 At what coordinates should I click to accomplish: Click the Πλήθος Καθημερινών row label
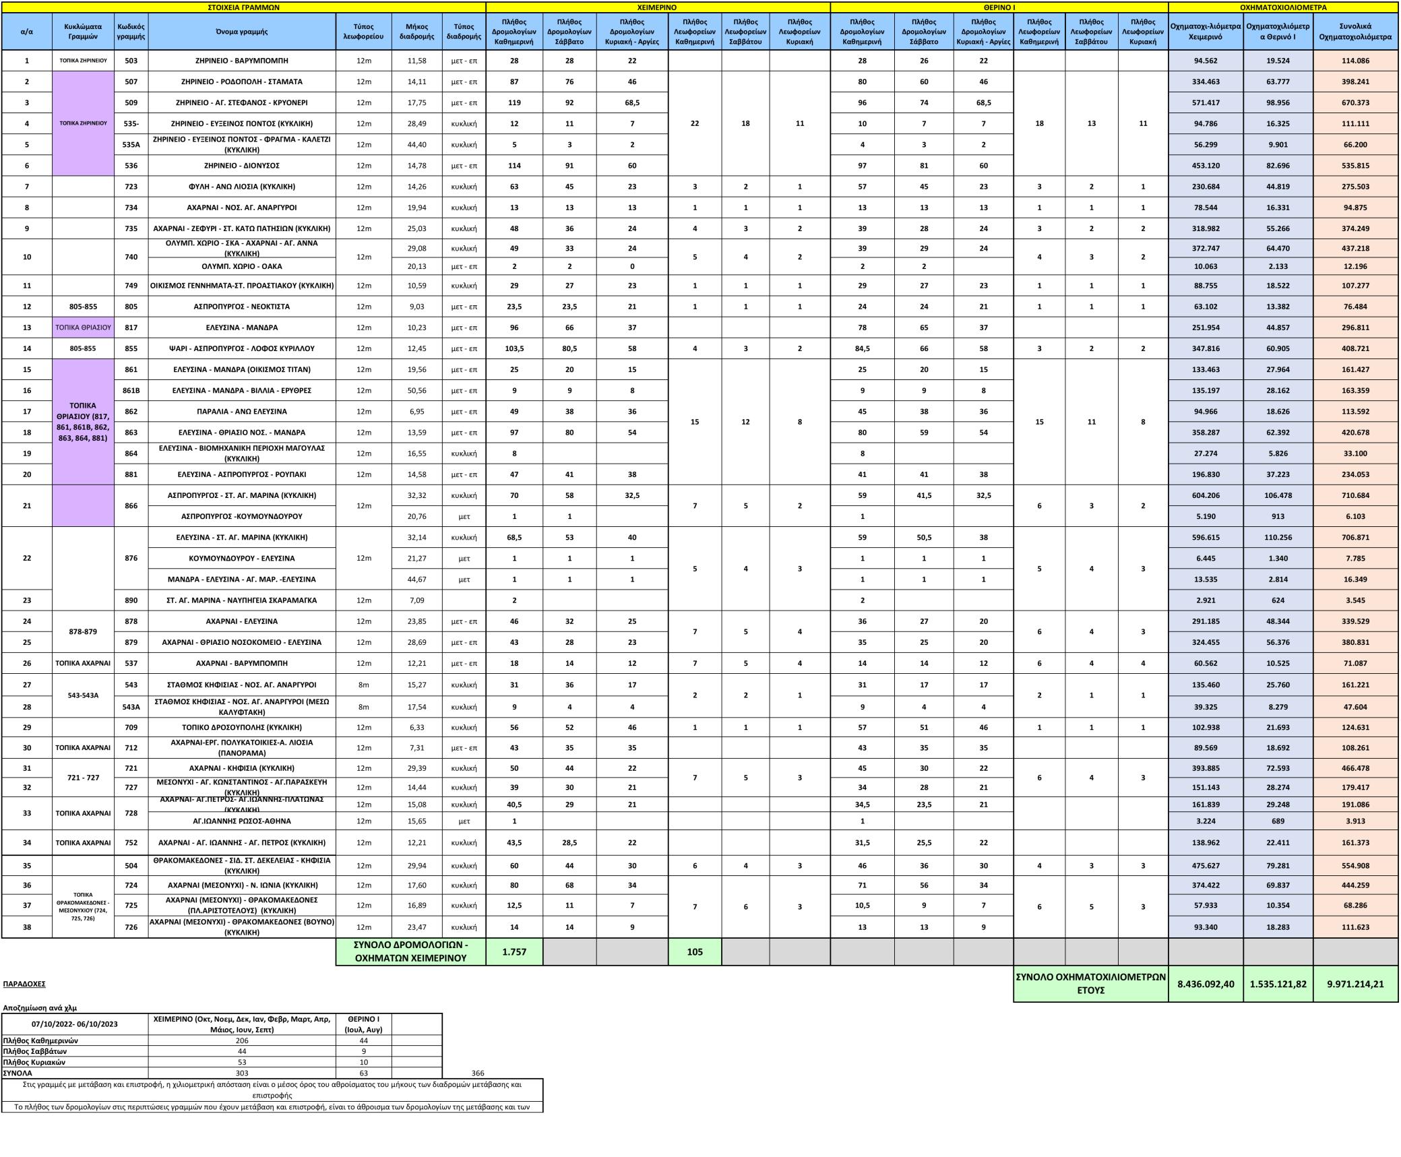coord(40,1040)
